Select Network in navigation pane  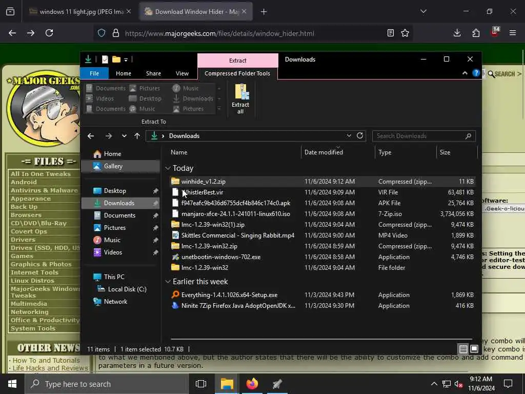(115, 302)
